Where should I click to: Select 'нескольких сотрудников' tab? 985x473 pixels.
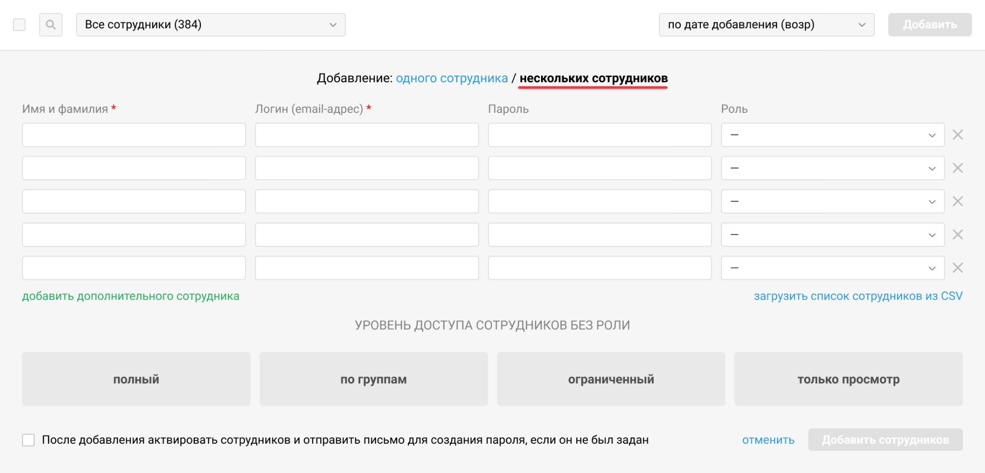[594, 78]
